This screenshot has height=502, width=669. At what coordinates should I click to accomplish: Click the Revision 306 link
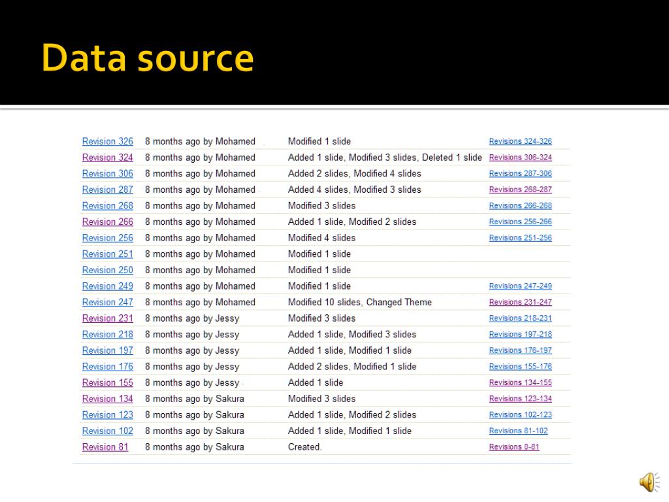pyautogui.click(x=107, y=173)
